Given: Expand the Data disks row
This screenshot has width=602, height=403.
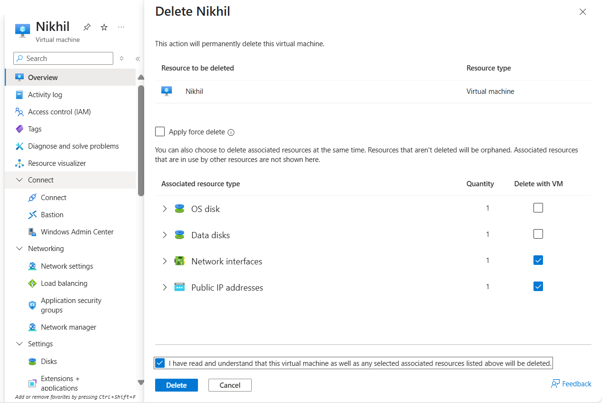Looking at the screenshot, I should (165, 235).
